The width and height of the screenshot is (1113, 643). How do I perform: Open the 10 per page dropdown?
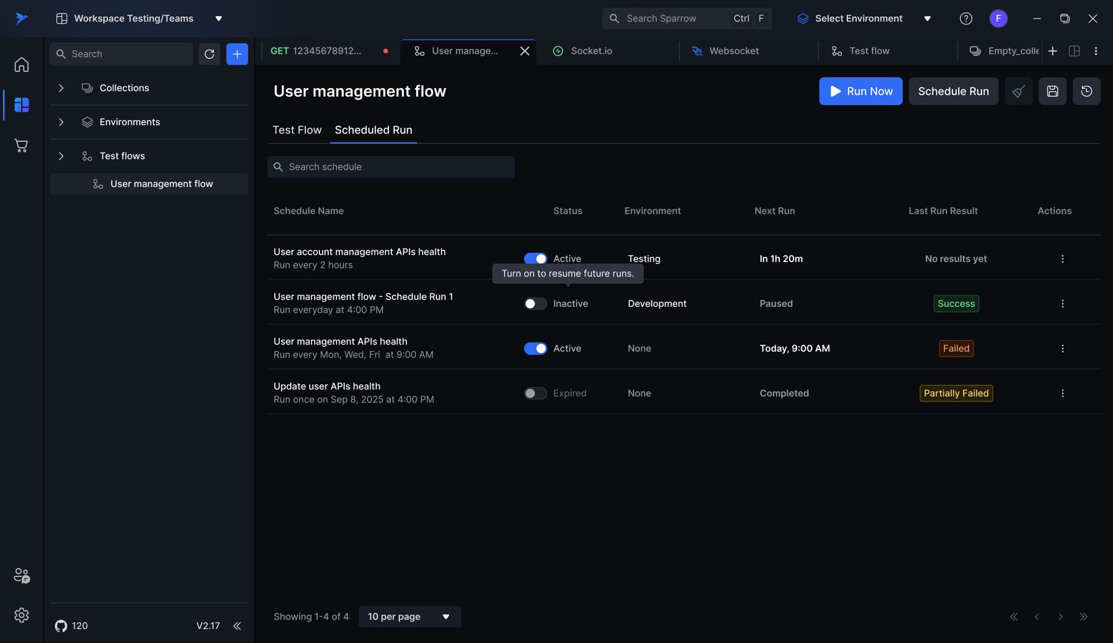pyautogui.click(x=409, y=616)
